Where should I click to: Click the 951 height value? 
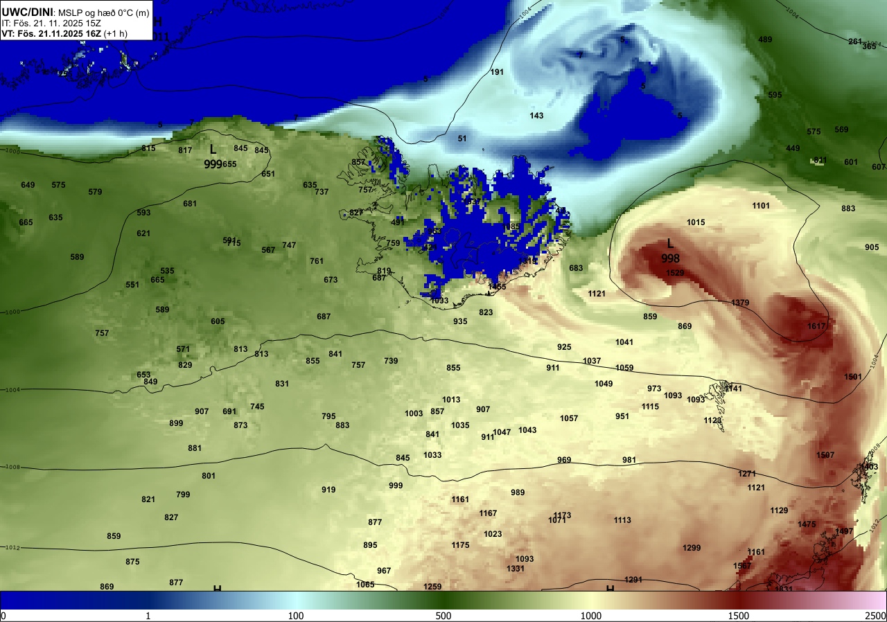click(622, 416)
